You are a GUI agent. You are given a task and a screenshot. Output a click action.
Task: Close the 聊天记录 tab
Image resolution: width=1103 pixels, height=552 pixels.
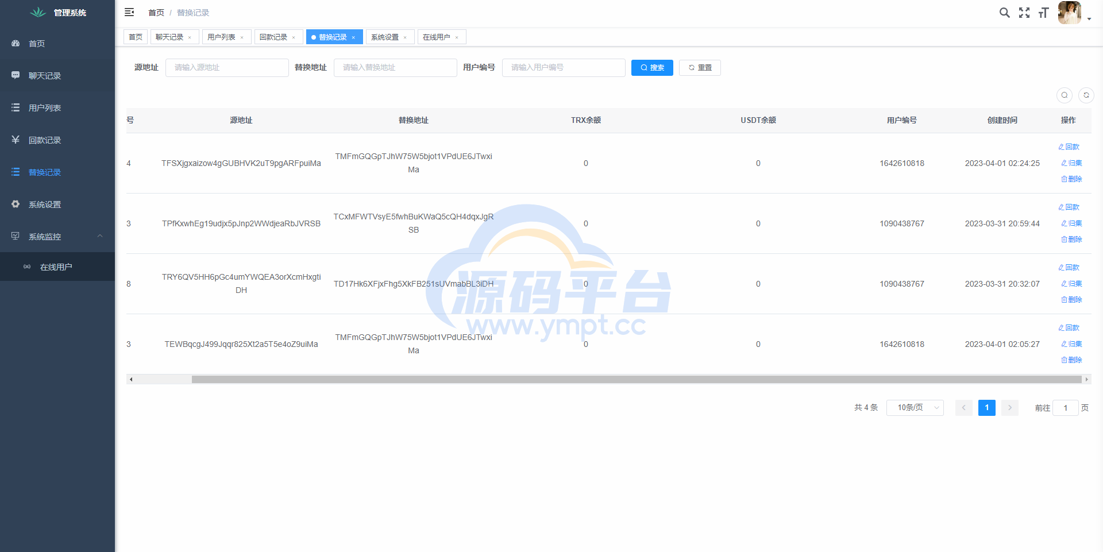[x=190, y=37]
